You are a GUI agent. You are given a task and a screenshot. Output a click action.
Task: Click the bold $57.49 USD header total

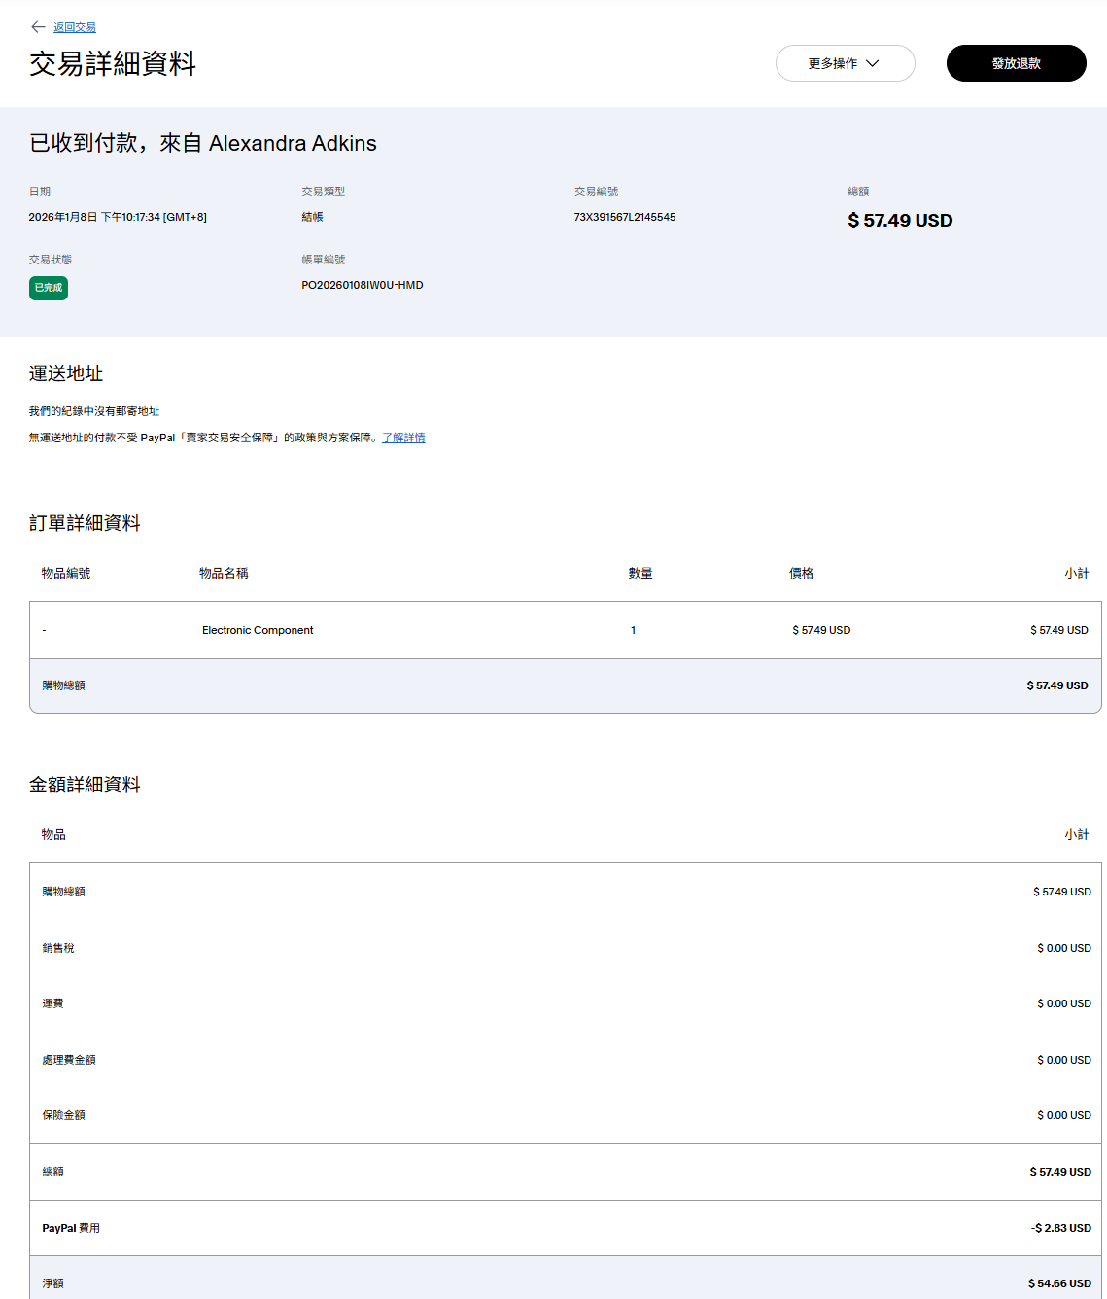point(900,221)
